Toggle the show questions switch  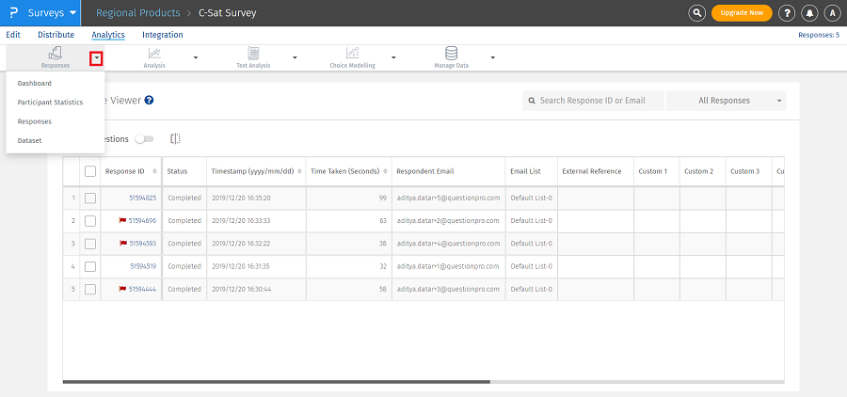144,138
